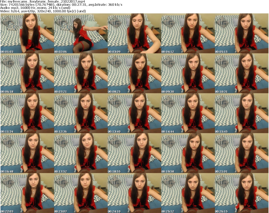Click the Audio mp3 info line
Screen dimensions: 269x213
(35, 8)
